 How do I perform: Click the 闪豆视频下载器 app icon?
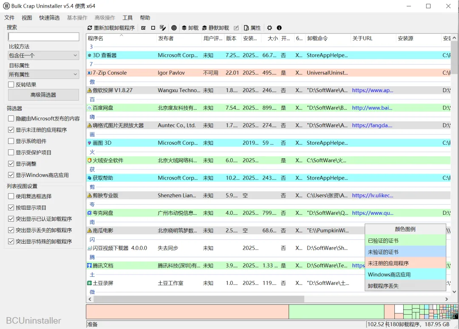[90, 248]
